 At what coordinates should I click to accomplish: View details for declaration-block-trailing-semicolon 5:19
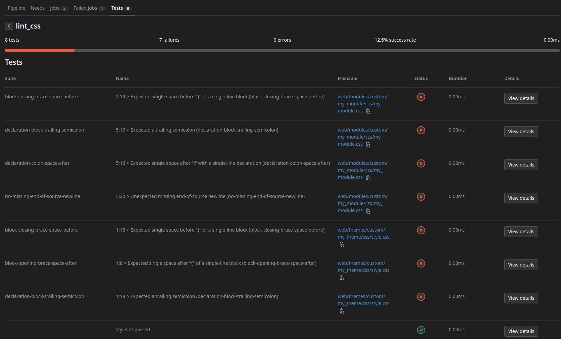click(x=521, y=132)
